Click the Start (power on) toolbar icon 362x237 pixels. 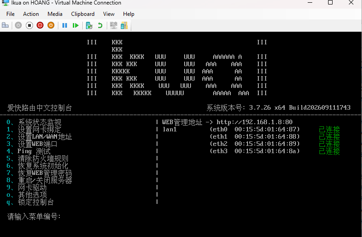pyautogui.click(x=18, y=25)
